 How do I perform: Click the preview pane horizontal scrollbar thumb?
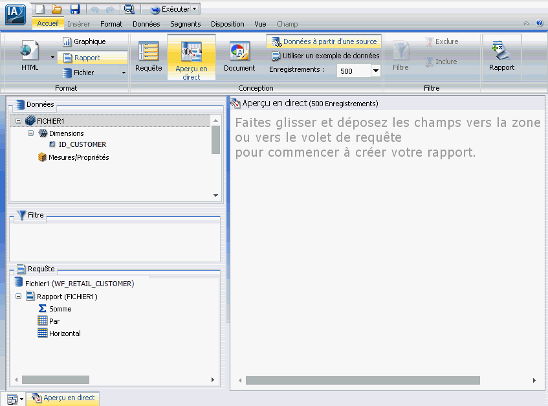coord(363,381)
